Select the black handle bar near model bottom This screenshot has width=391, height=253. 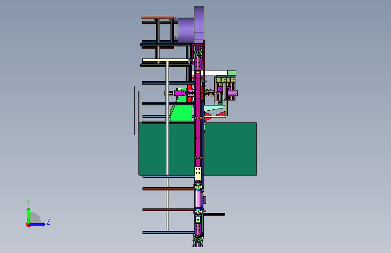(214, 214)
